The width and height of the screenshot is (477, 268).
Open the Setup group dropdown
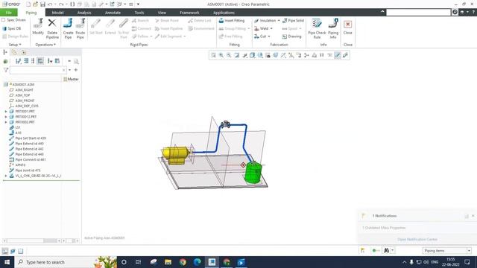[x=15, y=45]
